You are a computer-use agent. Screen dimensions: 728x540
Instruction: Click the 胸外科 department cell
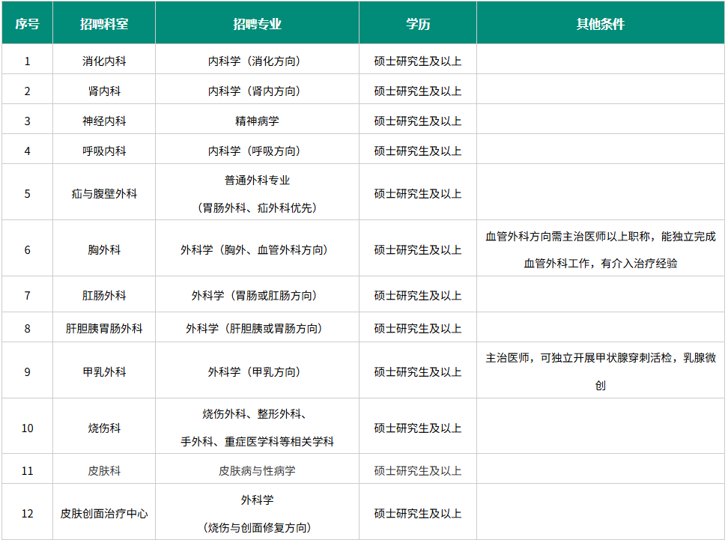pos(104,249)
